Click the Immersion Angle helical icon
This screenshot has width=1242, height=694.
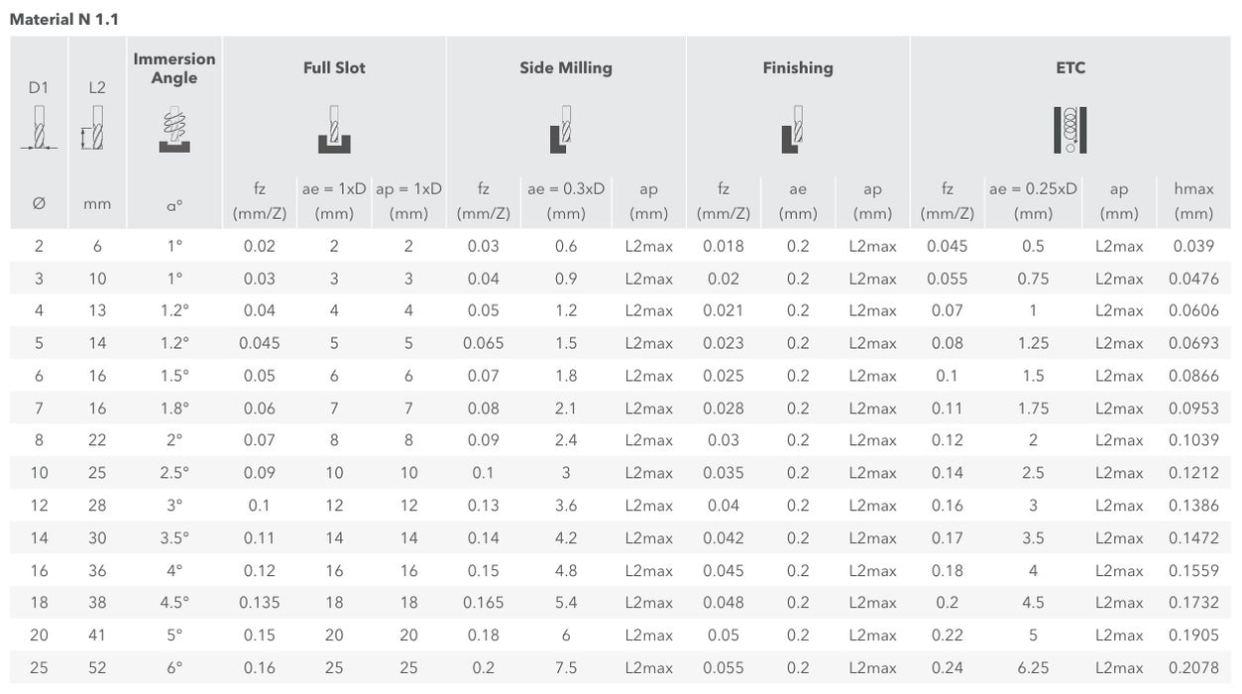pyautogui.click(x=174, y=129)
